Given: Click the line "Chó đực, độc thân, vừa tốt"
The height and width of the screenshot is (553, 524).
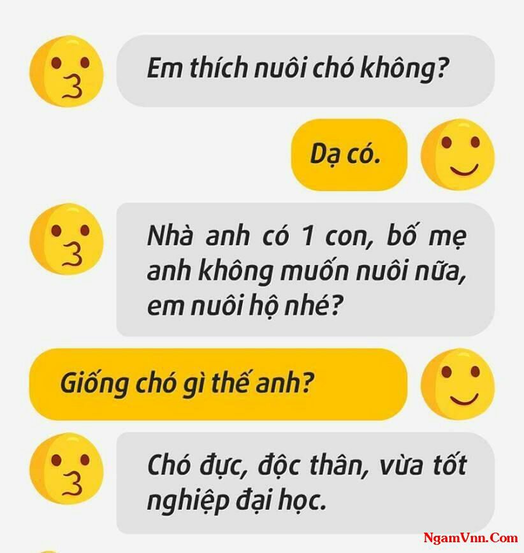Looking at the screenshot, I should pos(307,465).
